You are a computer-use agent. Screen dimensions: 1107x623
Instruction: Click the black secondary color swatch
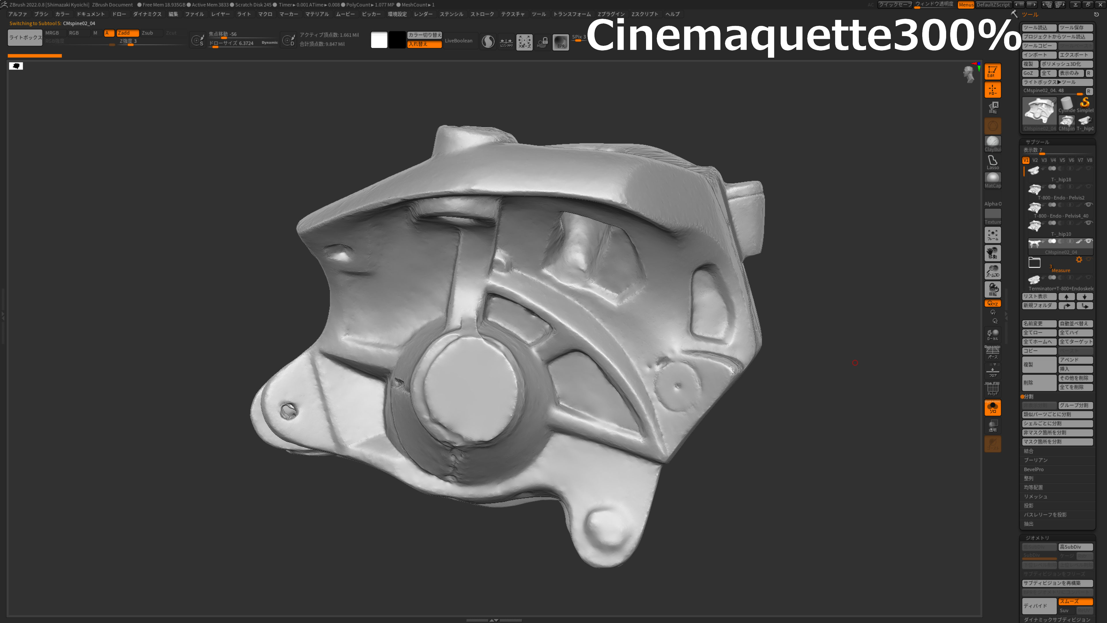[397, 40]
